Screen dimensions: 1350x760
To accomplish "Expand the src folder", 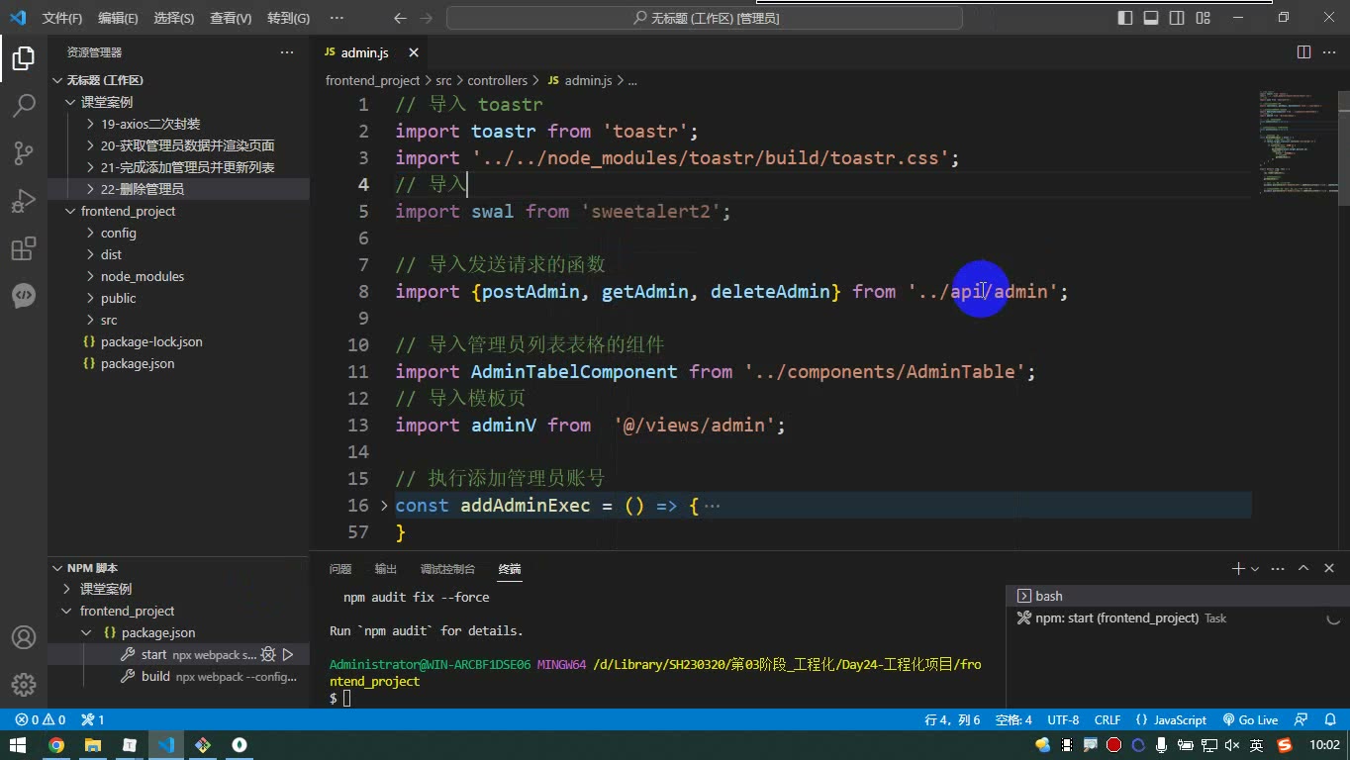I will [109, 320].
